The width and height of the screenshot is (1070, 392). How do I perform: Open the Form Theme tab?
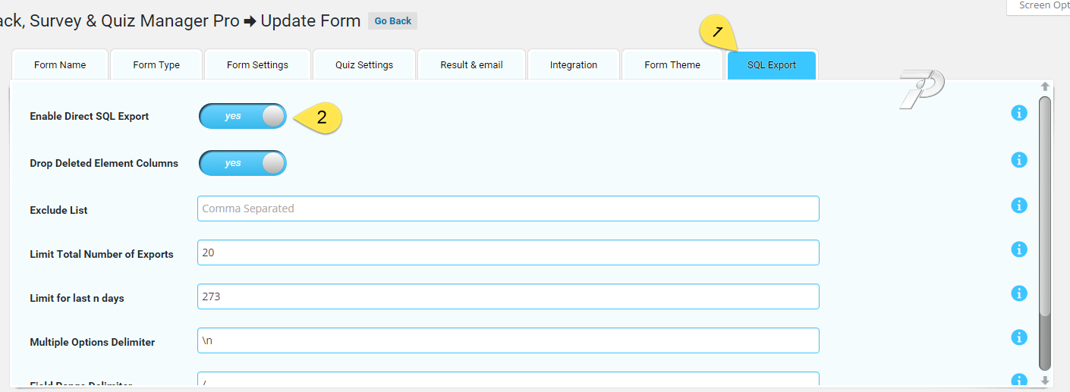coord(672,65)
